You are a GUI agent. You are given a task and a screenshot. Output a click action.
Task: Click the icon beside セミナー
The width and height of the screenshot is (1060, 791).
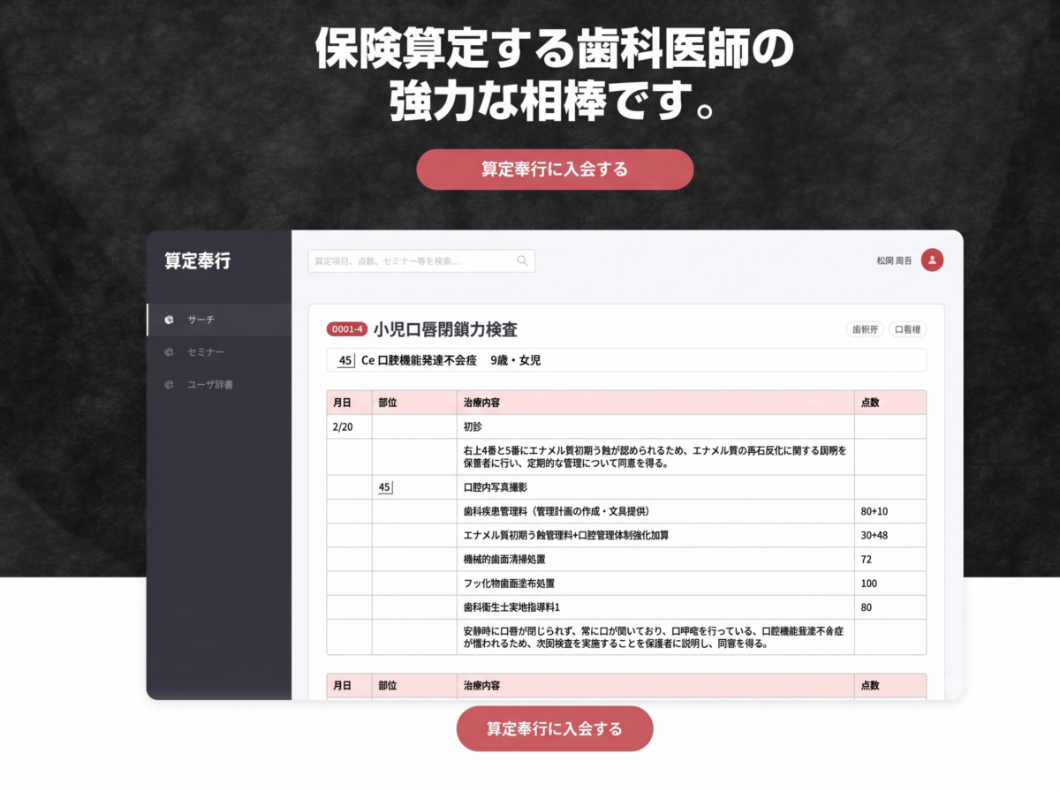coord(169,352)
